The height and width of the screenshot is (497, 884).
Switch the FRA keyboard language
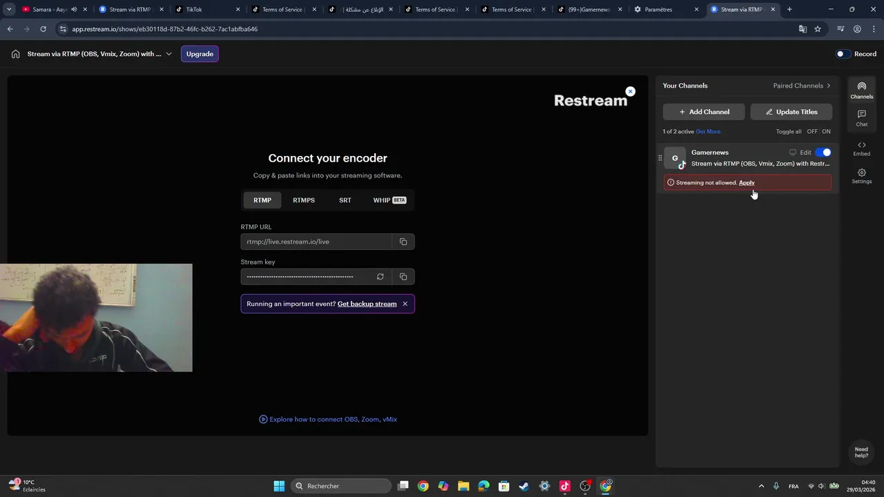pos(794,486)
